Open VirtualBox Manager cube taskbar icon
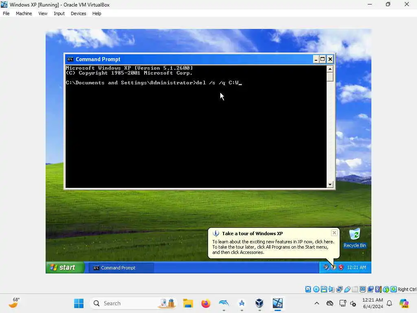Screen dimensions: 417x313 (259, 303)
